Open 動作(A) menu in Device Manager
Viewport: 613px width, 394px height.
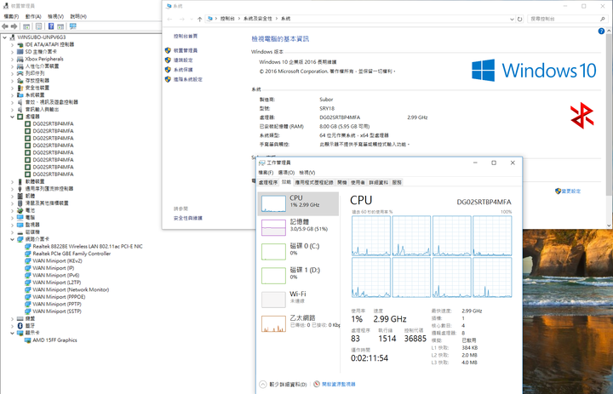click(x=33, y=16)
